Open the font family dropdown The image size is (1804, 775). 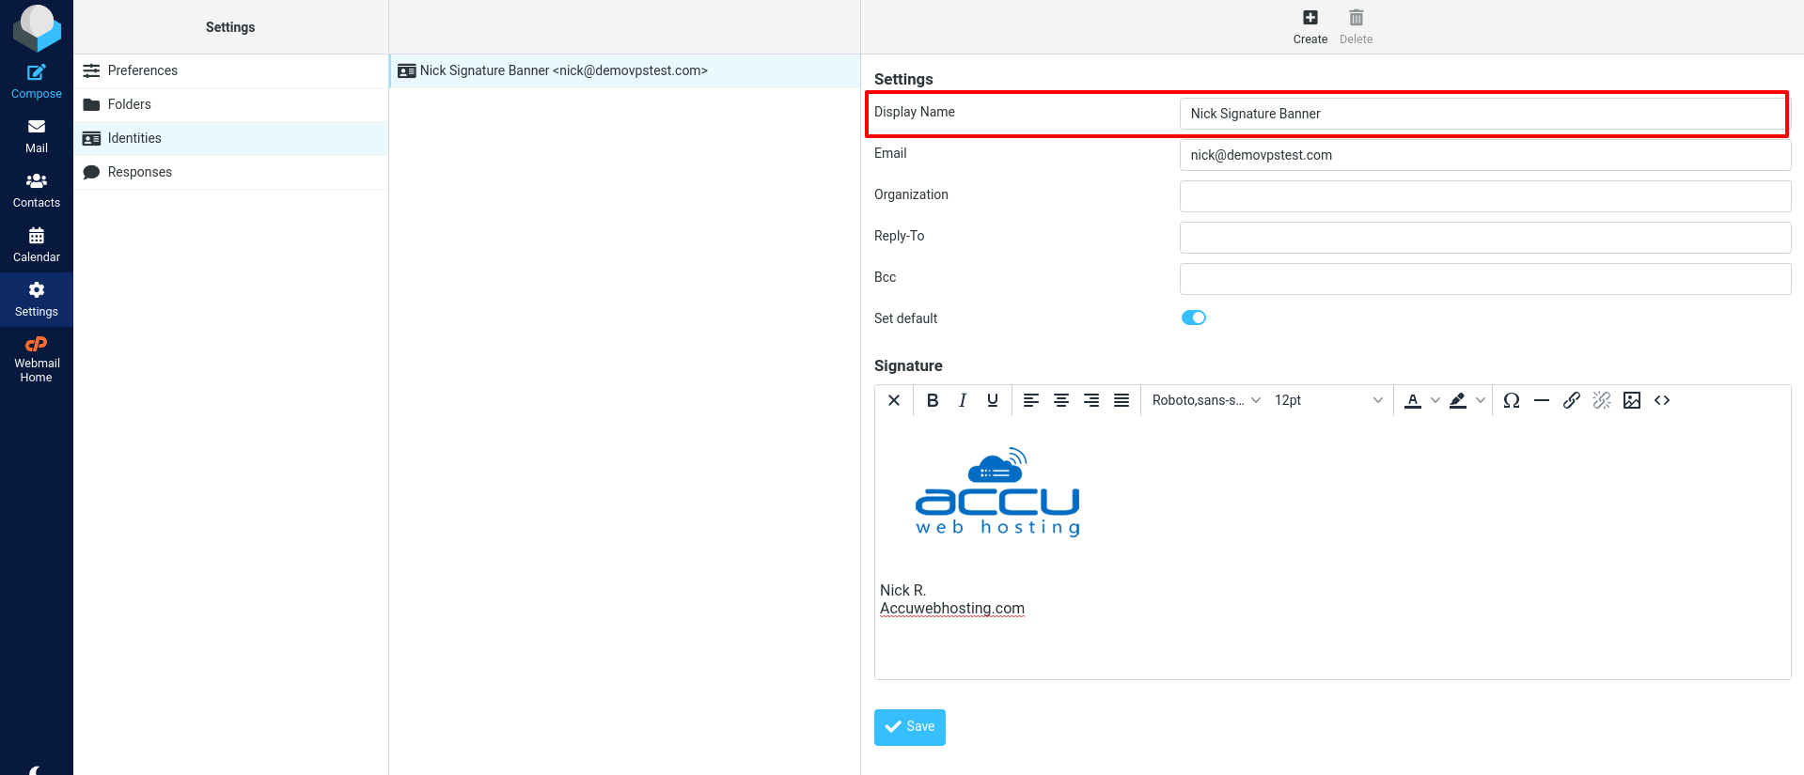(x=1206, y=400)
